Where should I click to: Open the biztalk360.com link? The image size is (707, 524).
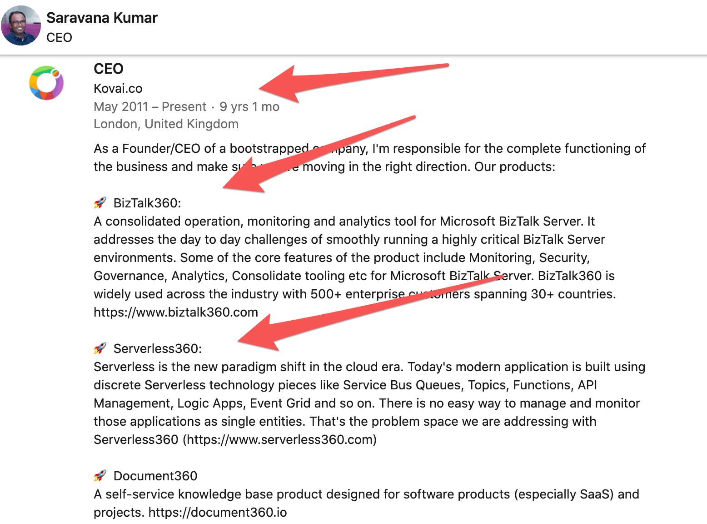(175, 312)
